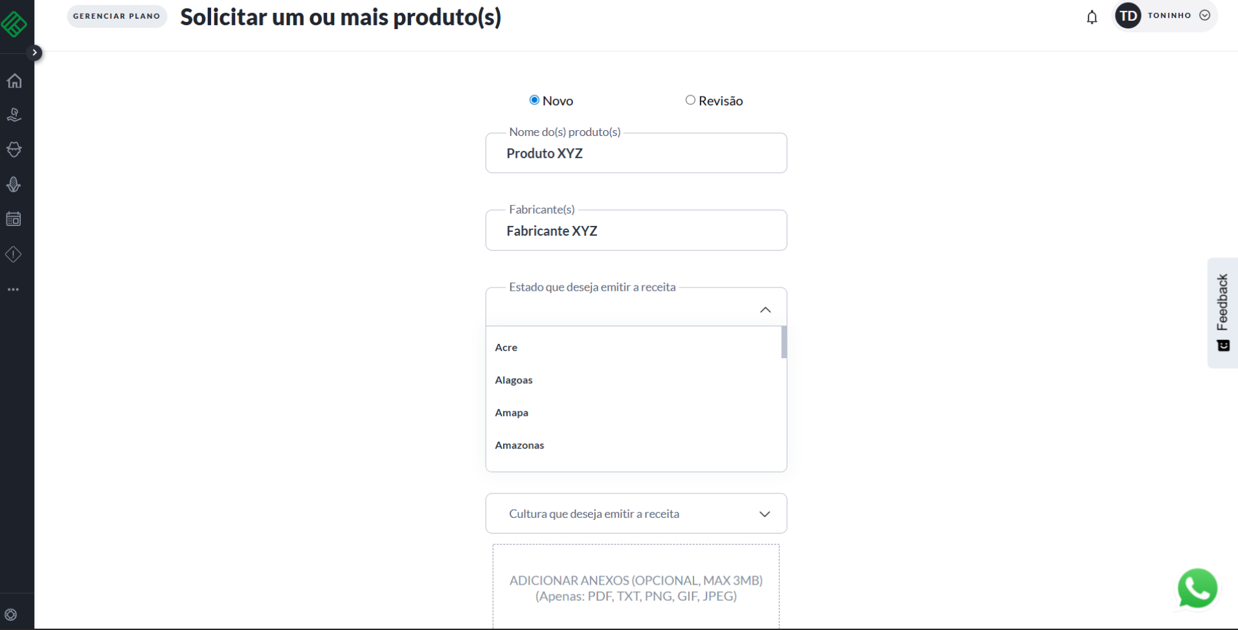Open the calendar icon in the sidebar
This screenshot has width=1238, height=630.
pos(14,219)
